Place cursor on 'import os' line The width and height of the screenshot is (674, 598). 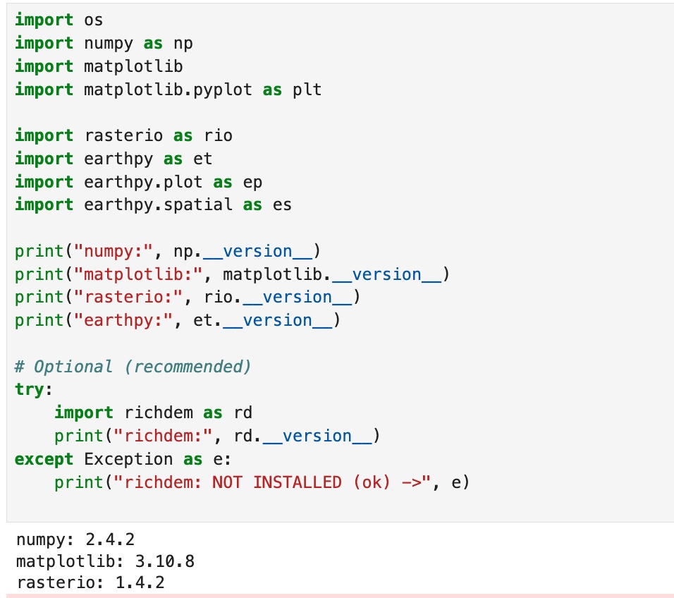pyautogui.click(x=59, y=20)
